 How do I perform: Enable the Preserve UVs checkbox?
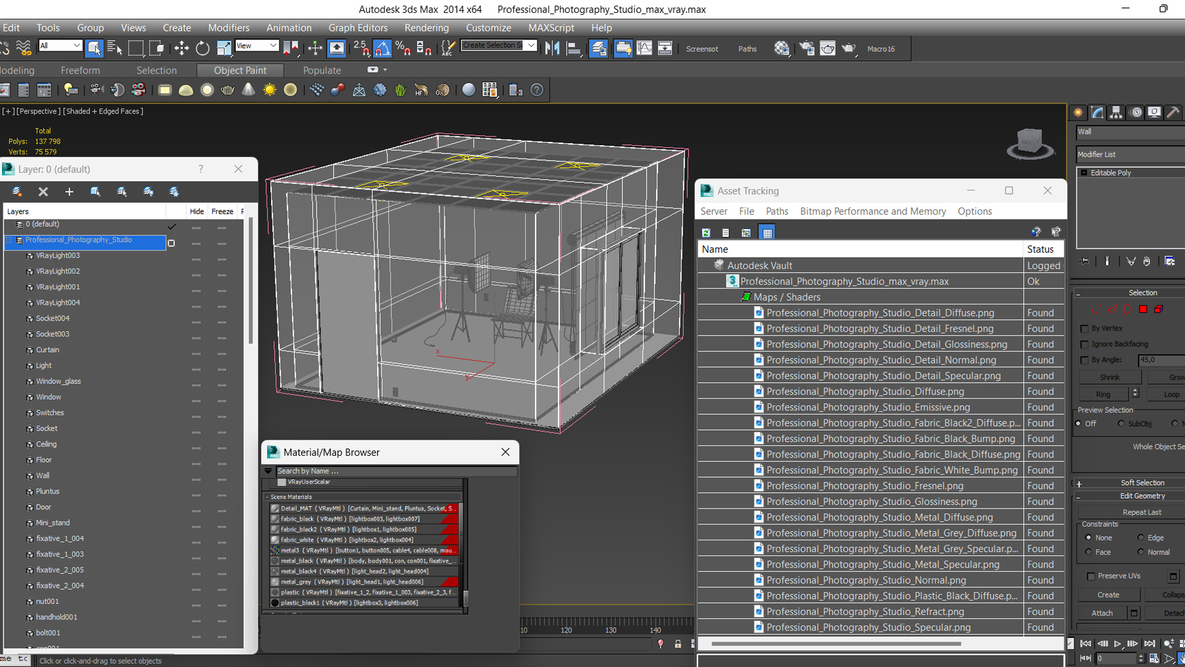click(1091, 576)
